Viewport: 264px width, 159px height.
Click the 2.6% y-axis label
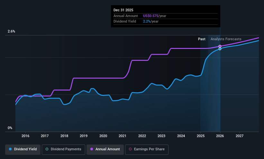[11, 31]
